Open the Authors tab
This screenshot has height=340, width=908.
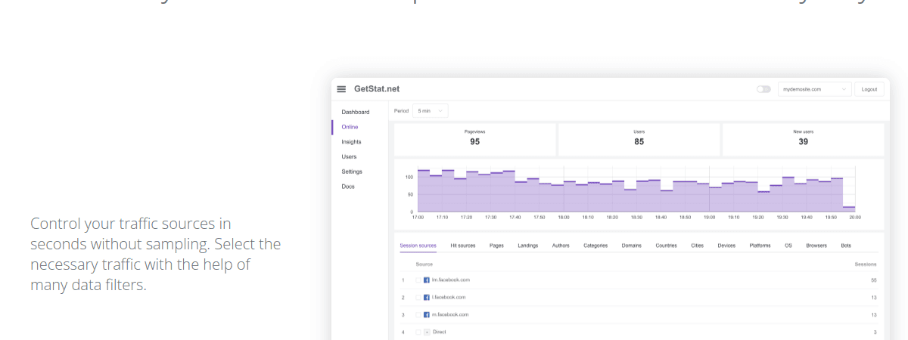561,246
